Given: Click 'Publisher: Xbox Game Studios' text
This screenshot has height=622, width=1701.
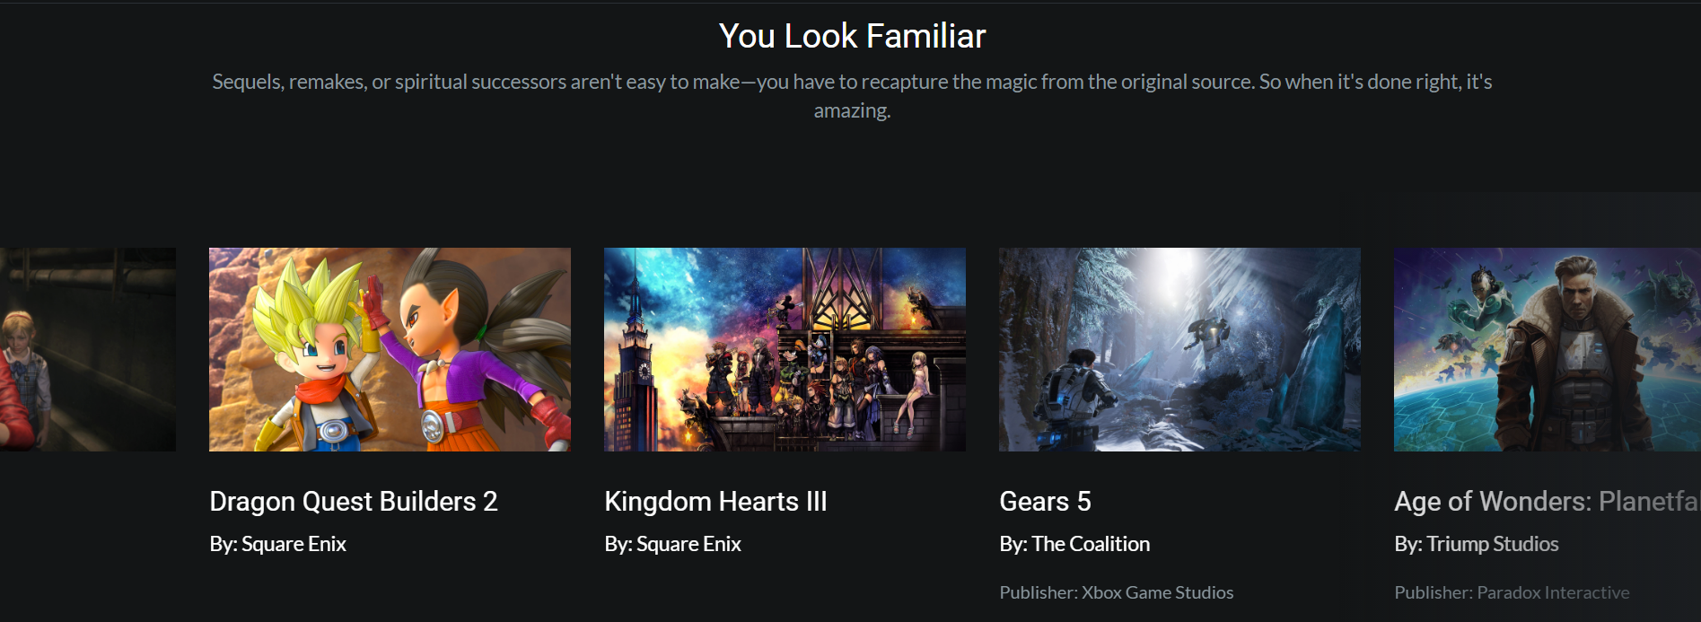Looking at the screenshot, I should pyautogui.click(x=1117, y=592).
